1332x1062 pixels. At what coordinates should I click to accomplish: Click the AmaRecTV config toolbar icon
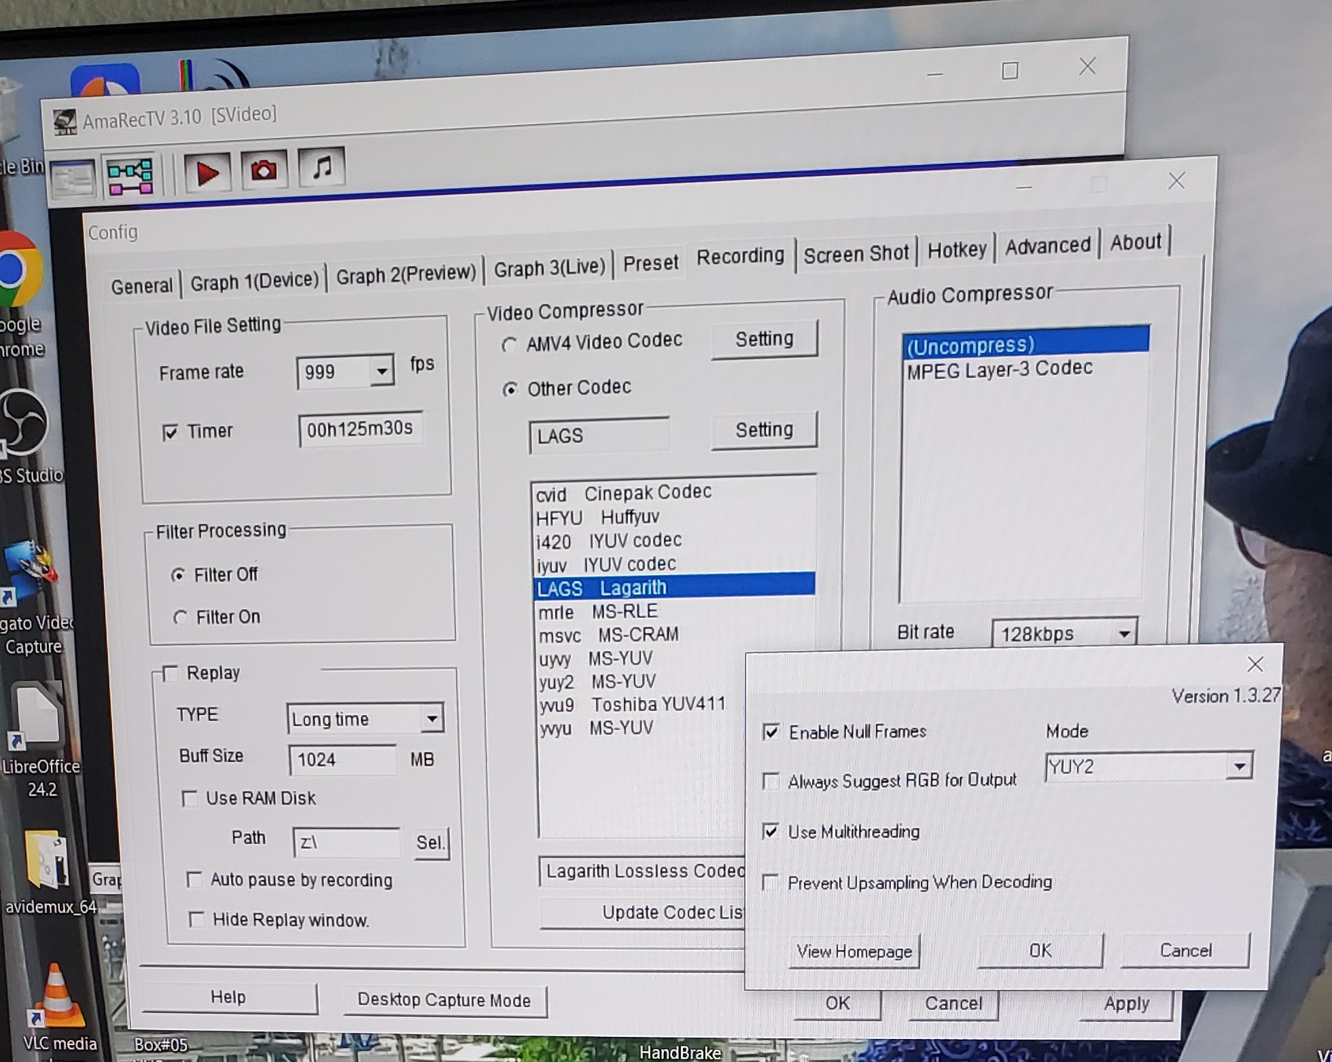(x=73, y=180)
